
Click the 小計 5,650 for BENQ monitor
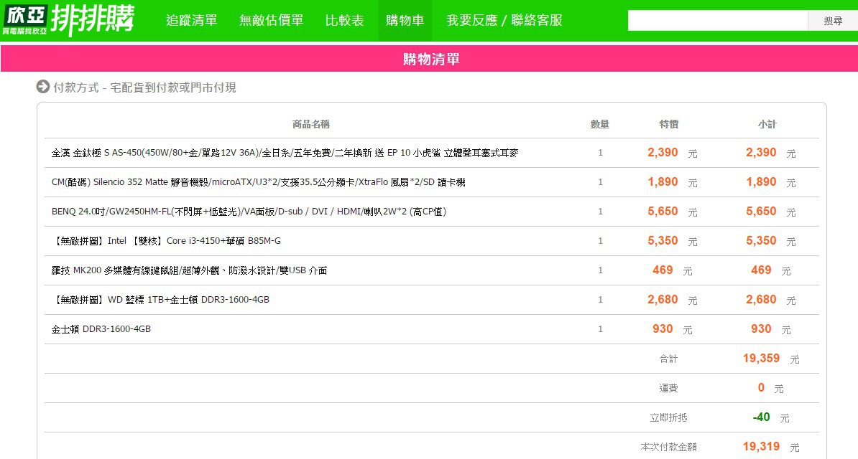(761, 212)
